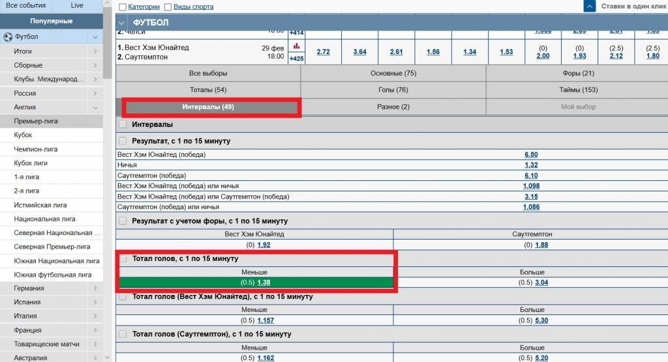Screen dimensions: 668x362
Task: Click blue arrow button near Ставки в один клик
Action: coord(590,7)
